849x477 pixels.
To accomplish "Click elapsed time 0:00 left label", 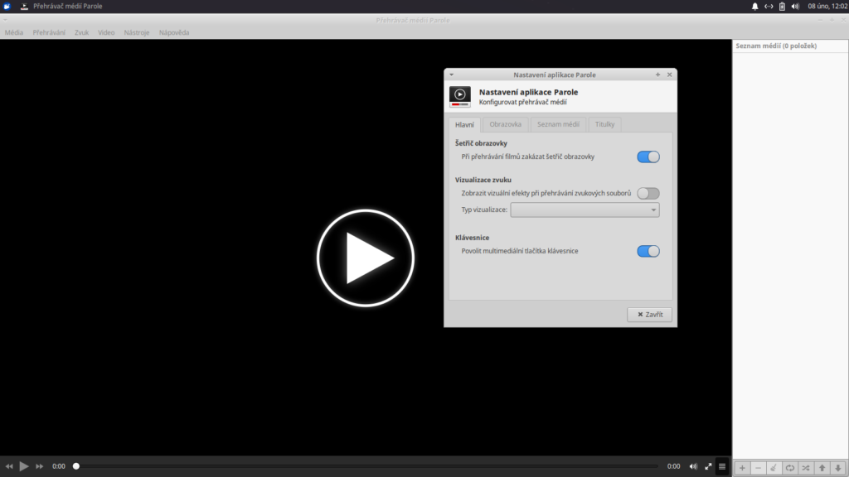I will 59,466.
